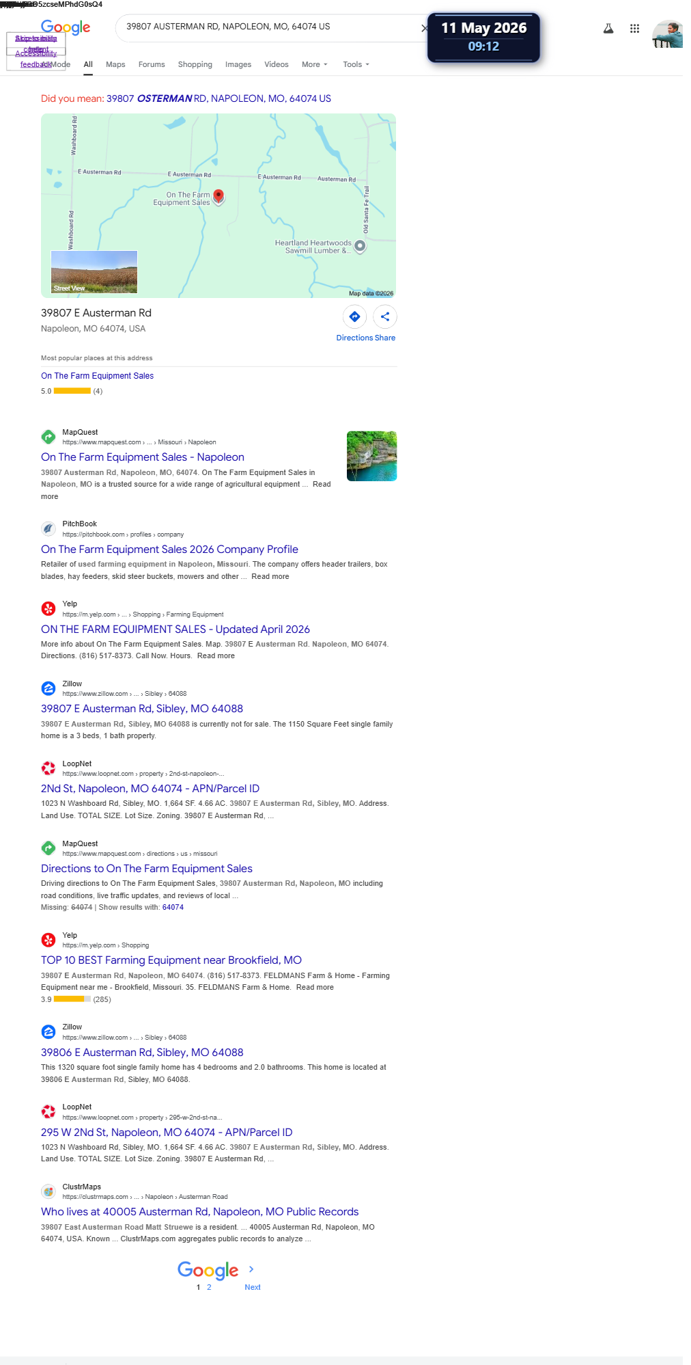This screenshot has height=1365, width=691.
Task: Click the LoopNet favicon of the 295 W 2Nd St result
Action: coord(48,1111)
